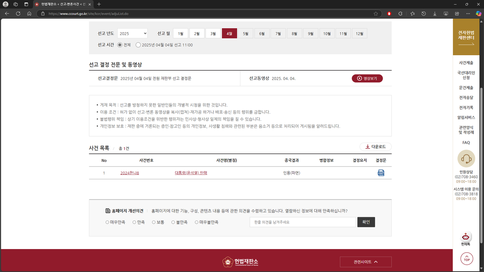Click the opinion input field 한줄 의견을 남겨주세요
The image size is (484, 272).
[x=302, y=222]
